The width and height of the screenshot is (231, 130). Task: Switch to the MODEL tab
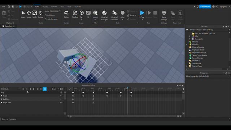(x=45, y=6)
